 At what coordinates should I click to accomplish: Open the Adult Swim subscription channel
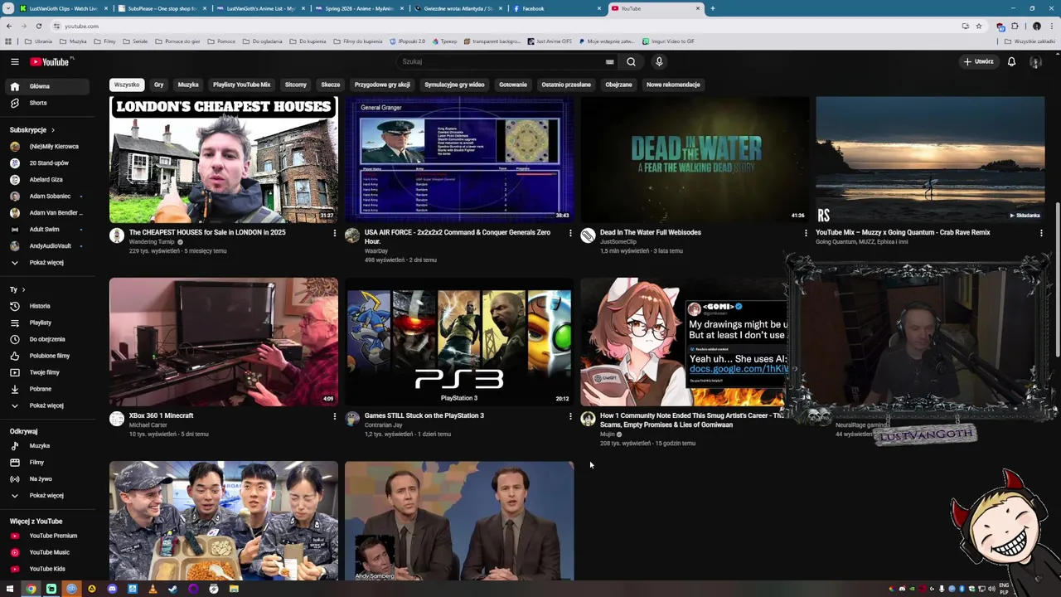point(48,230)
